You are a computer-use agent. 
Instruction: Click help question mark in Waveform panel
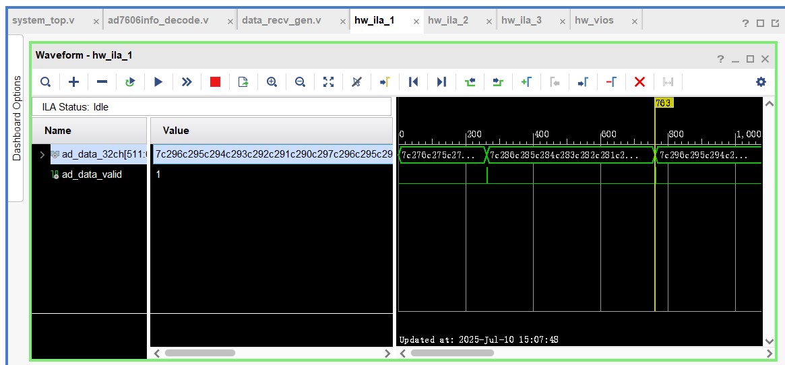click(720, 59)
